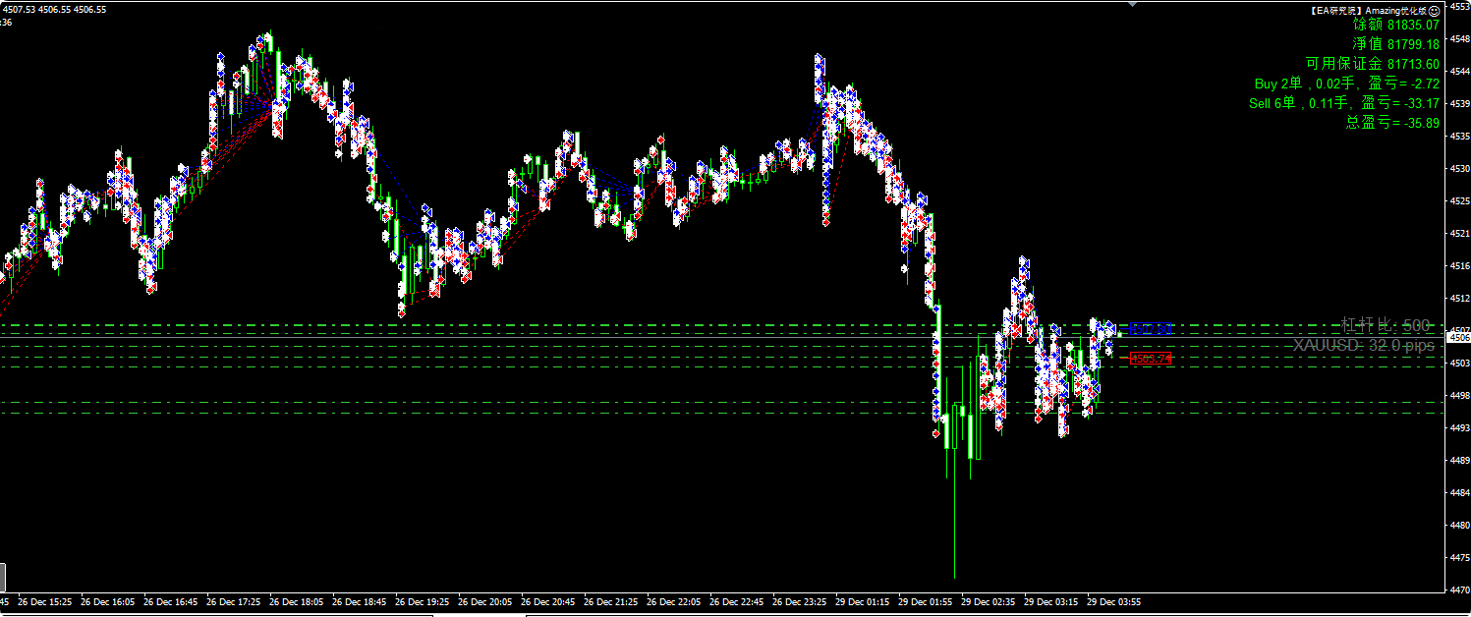This screenshot has height=617, width=1471.
Task: Click the 26 Dec 15:25 time axis label
Action: (x=45, y=601)
